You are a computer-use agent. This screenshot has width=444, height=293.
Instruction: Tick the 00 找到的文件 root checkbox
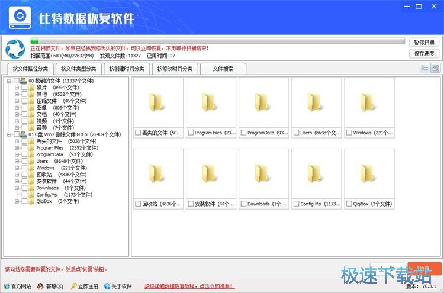tap(17, 81)
